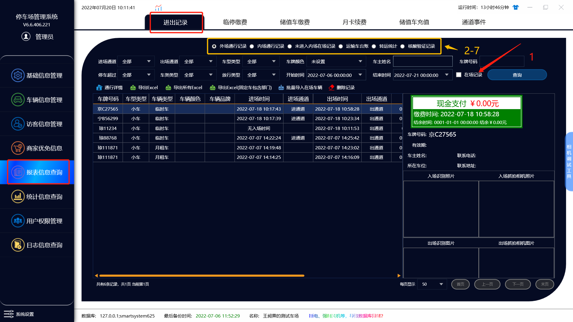Enable the 在场记录 checkbox

coord(459,75)
